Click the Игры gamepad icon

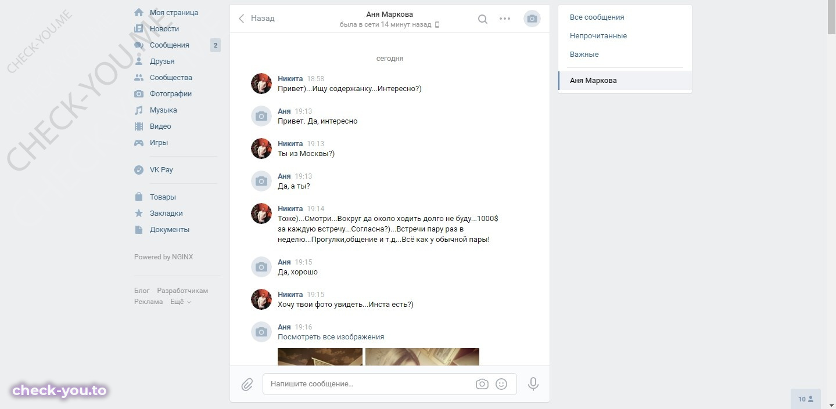(x=139, y=142)
